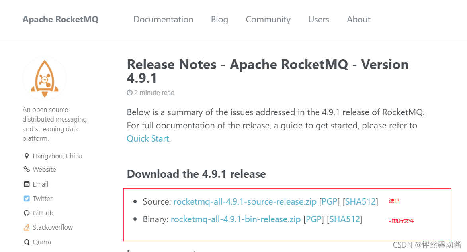Click the 'Hangzhou, China' location text

(x=57, y=156)
